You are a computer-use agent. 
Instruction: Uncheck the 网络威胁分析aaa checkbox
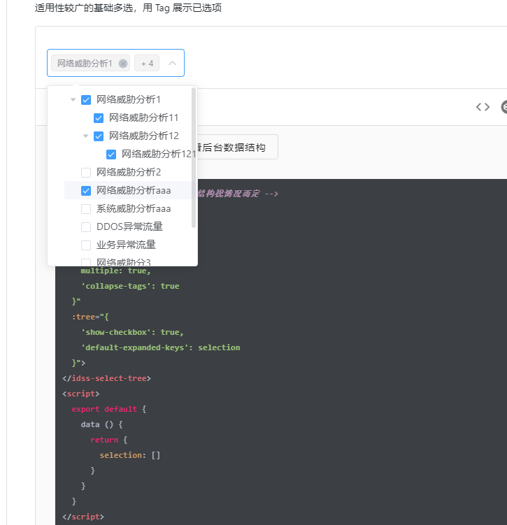click(86, 191)
